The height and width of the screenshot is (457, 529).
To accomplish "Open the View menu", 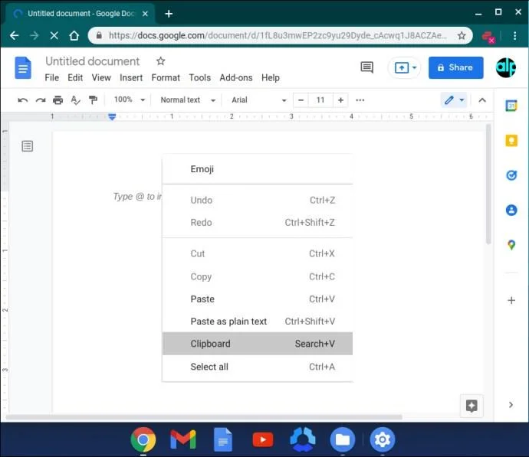I will click(x=101, y=78).
